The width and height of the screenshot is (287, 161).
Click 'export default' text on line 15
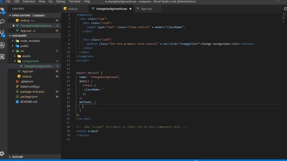[87, 73]
